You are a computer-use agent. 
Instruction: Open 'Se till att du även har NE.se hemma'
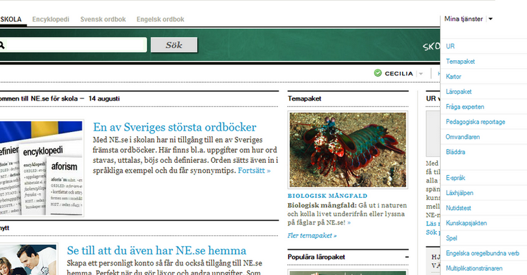coord(156,250)
